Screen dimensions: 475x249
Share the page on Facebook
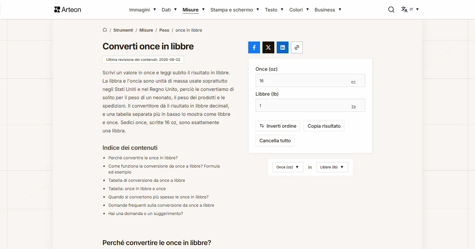tap(254, 47)
